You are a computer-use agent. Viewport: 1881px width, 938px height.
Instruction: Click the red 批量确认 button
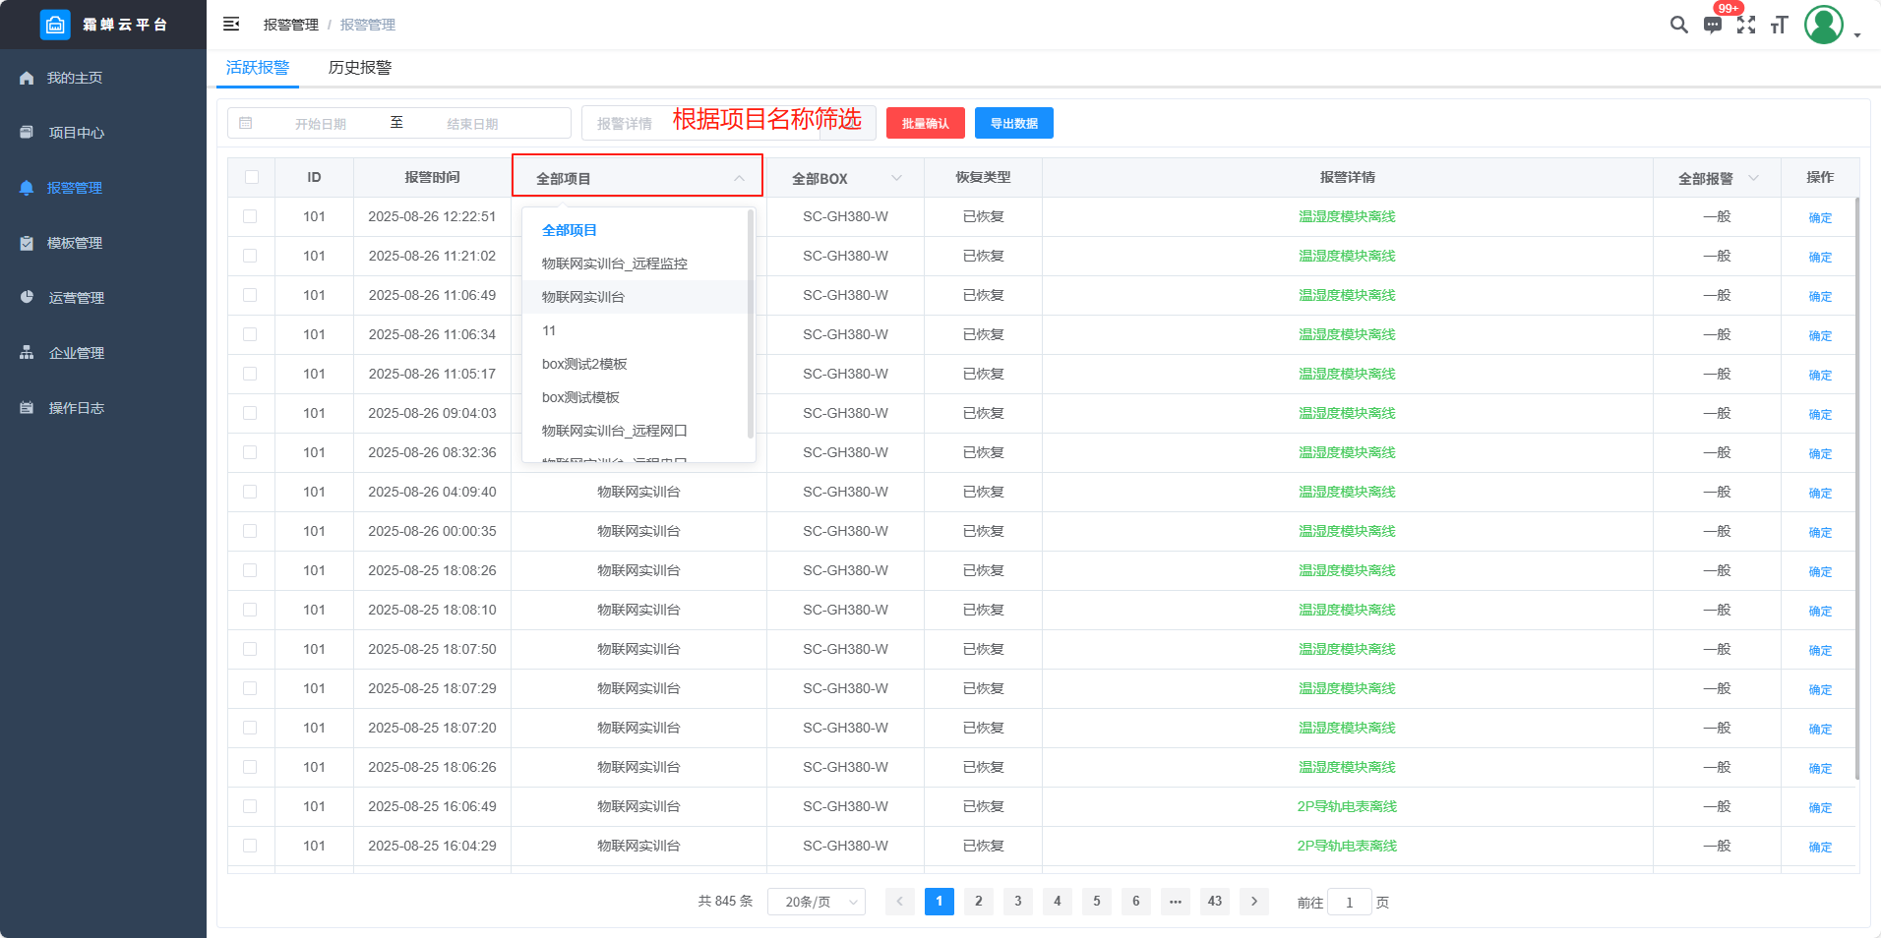click(925, 124)
